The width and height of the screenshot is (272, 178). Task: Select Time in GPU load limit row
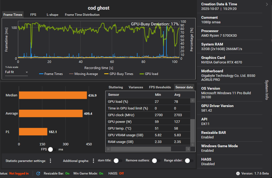point(148,108)
